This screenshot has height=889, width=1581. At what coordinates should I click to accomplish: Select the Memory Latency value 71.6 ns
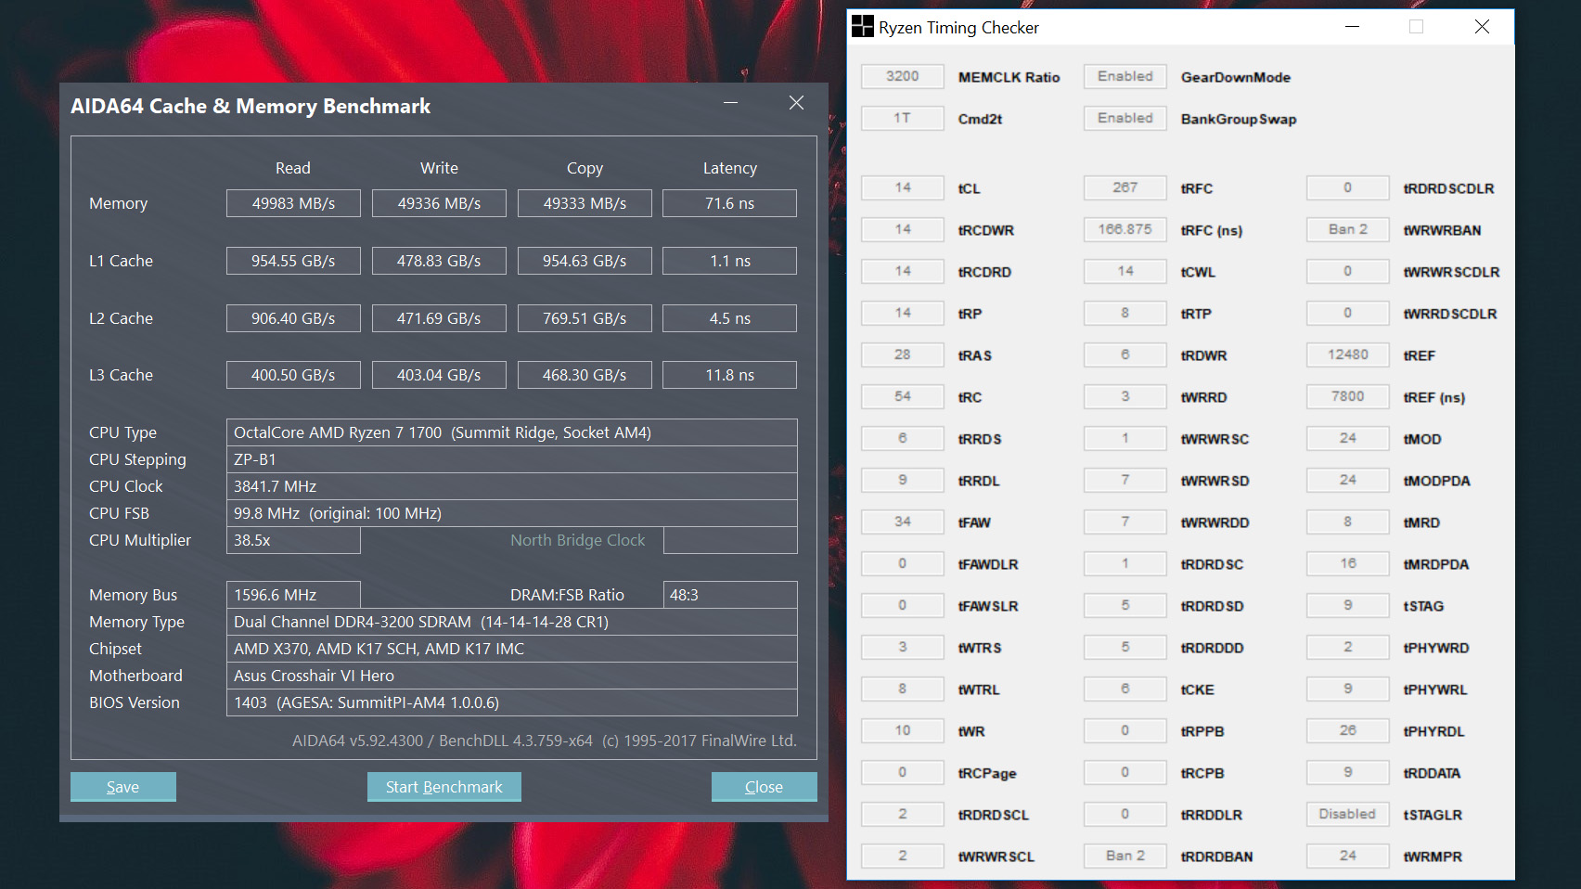click(x=729, y=203)
